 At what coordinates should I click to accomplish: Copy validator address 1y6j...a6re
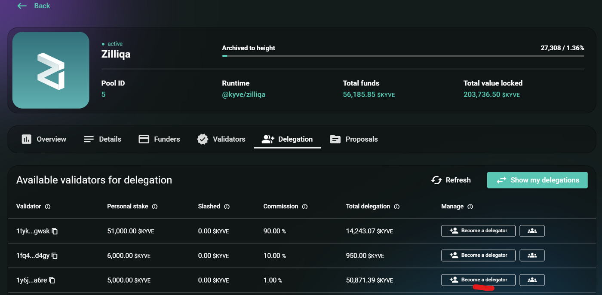(52, 280)
